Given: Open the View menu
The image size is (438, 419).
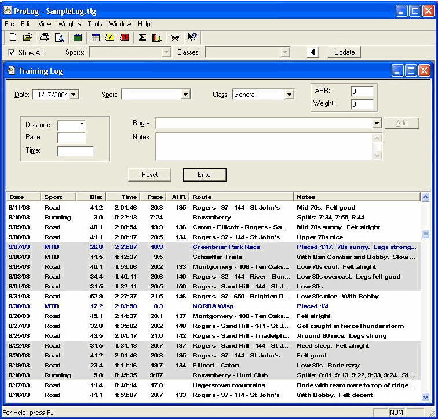Looking at the screenshot, I should click(x=45, y=24).
